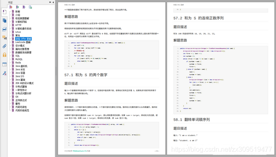Go to the 分布式问题分析 bookmark

[23, 93]
